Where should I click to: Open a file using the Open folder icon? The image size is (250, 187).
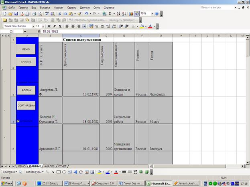point(10,14)
